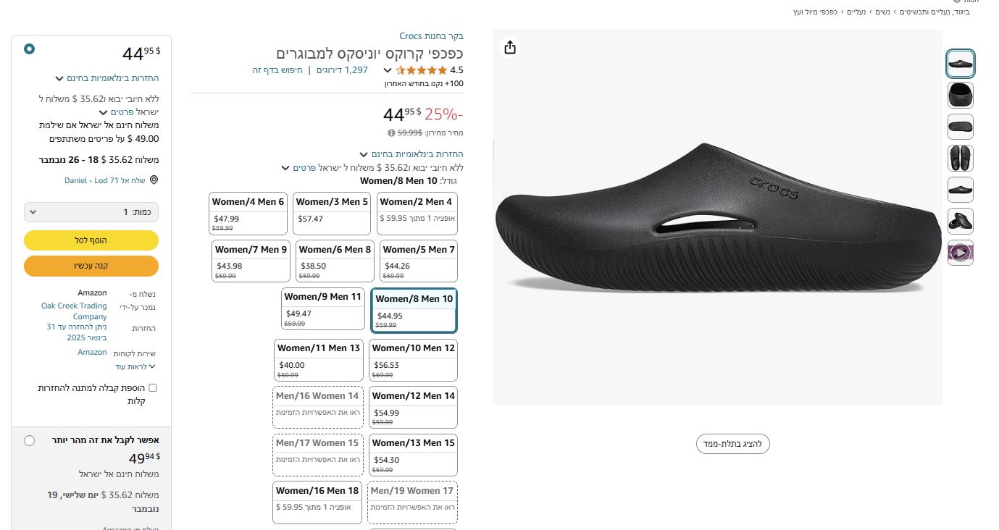This screenshot has height=530, width=999.
Task: Click the info icon beside list price $59.99
Action: pos(392,133)
